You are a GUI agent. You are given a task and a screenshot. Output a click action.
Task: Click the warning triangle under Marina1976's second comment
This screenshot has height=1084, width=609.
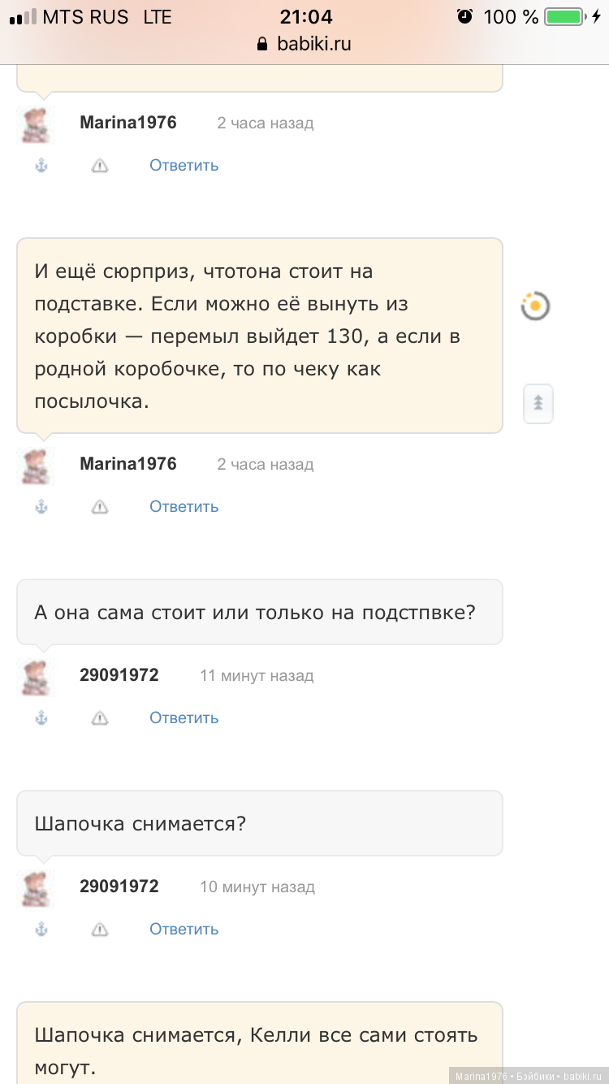[99, 506]
